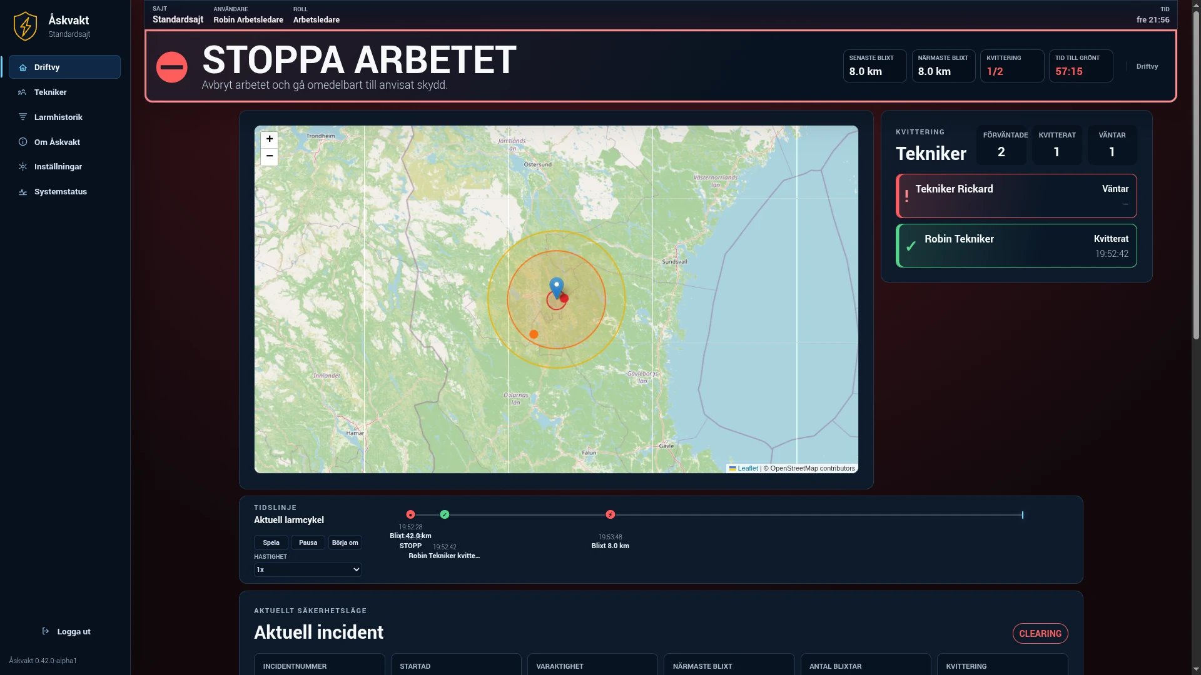The image size is (1201, 675).
Task: Click the green check beside Robin Tekniker
Action: [x=911, y=246]
